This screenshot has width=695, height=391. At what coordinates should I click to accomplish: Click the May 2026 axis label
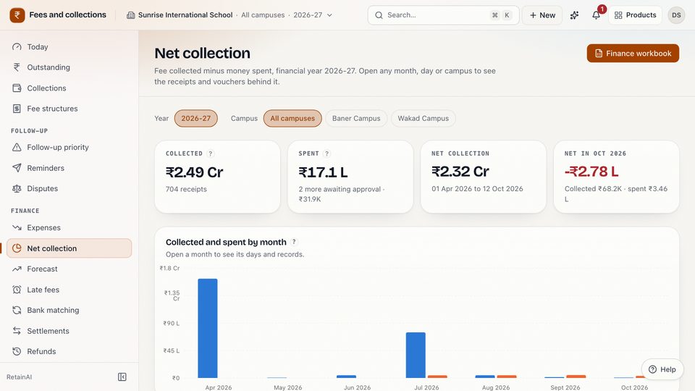(x=287, y=387)
